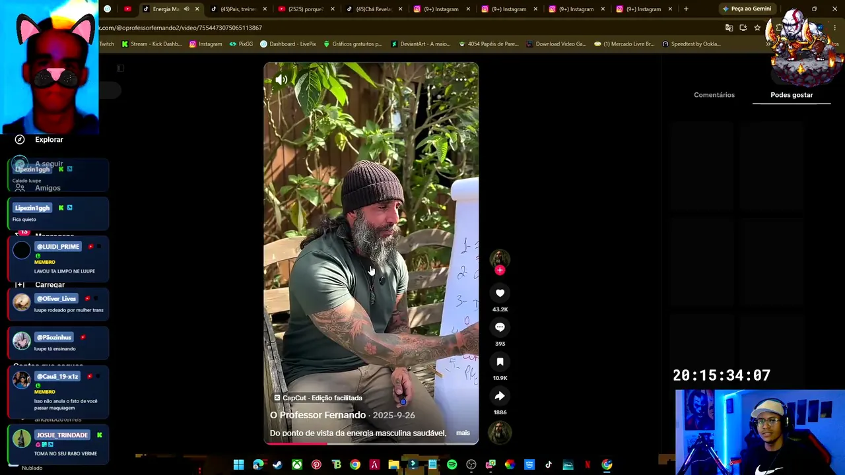Click the JOSUE_TRINDADE chat username

coord(62,435)
